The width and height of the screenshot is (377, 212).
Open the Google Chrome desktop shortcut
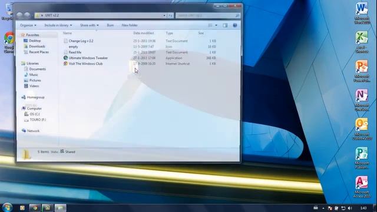pyautogui.click(x=9, y=42)
